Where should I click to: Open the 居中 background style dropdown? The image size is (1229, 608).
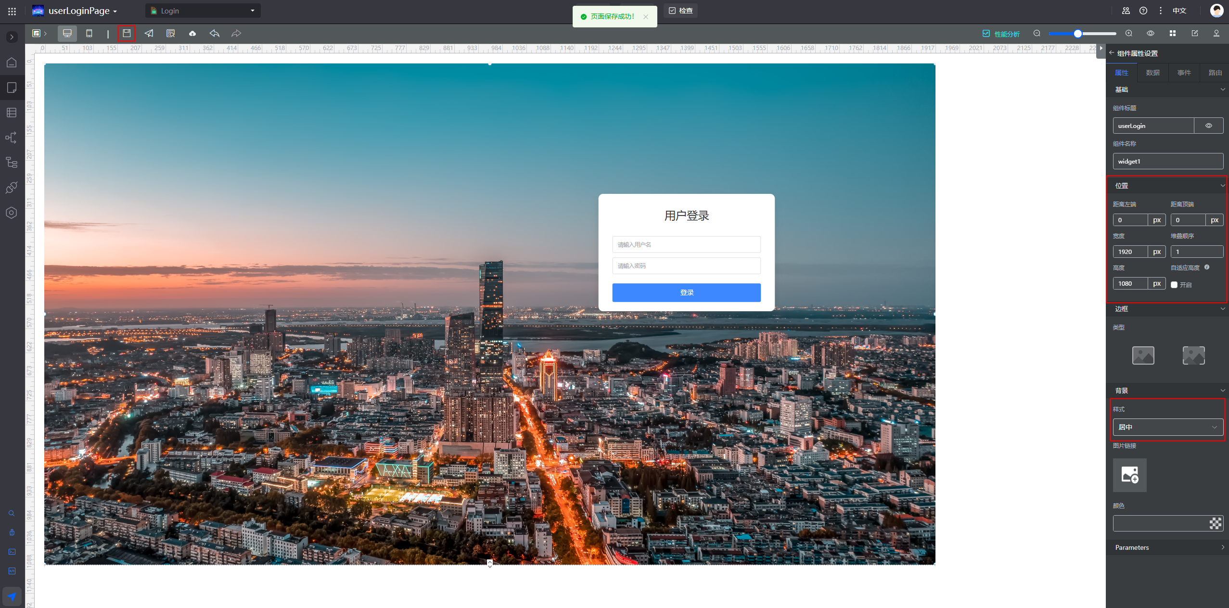(1167, 427)
